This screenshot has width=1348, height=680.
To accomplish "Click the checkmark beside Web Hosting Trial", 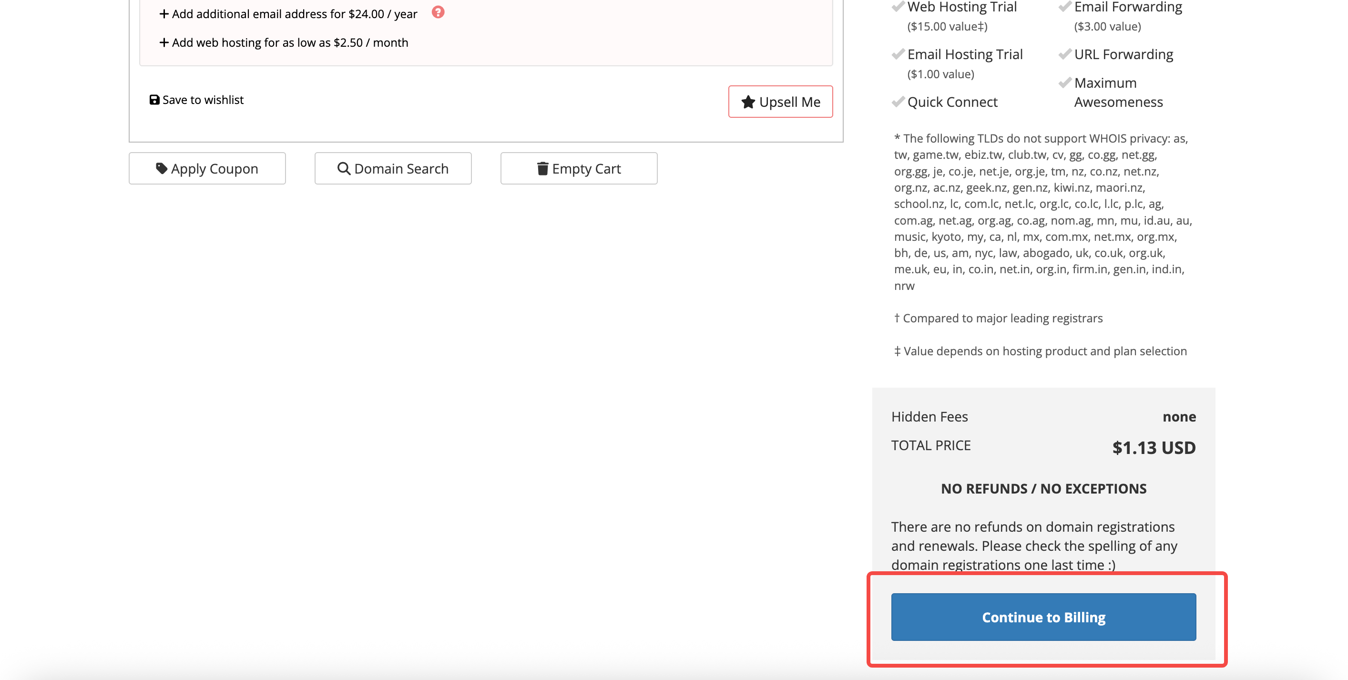I will pos(898,7).
